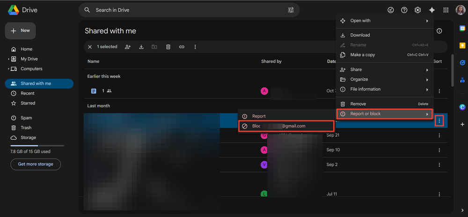Screen dimensions: 468x217
Task: Click the Search in Drive field
Action: [x=187, y=10]
